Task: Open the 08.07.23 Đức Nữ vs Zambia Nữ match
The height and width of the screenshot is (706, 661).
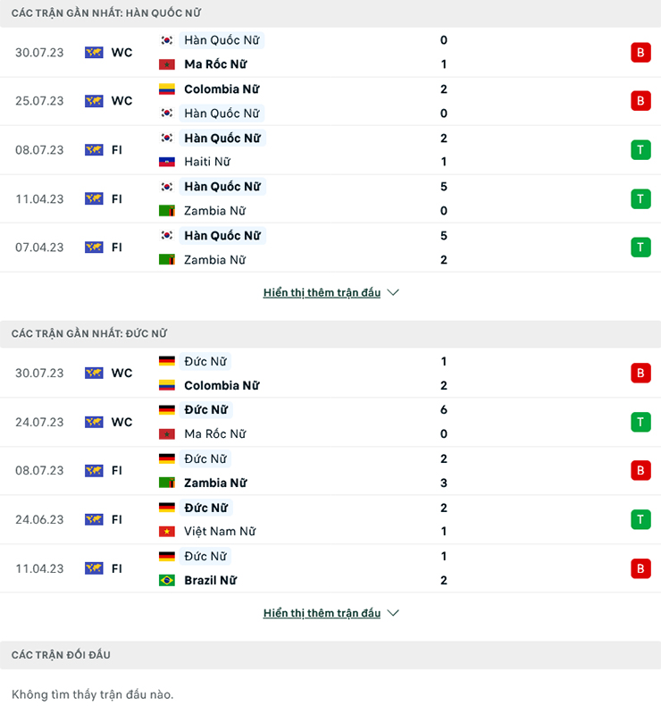Action: (330, 471)
